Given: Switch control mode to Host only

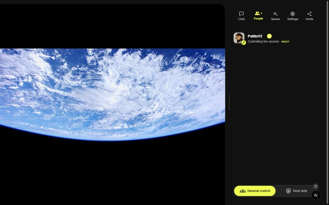Looking at the screenshot, I should pyautogui.click(x=296, y=191).
